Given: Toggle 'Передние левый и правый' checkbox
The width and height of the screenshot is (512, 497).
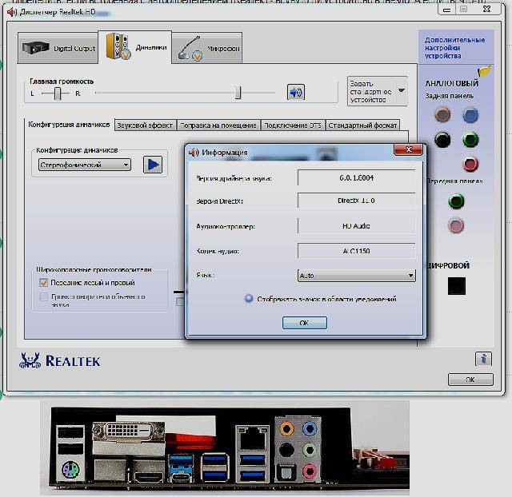Looking at the screenshot, I should (x=43, y=282).
